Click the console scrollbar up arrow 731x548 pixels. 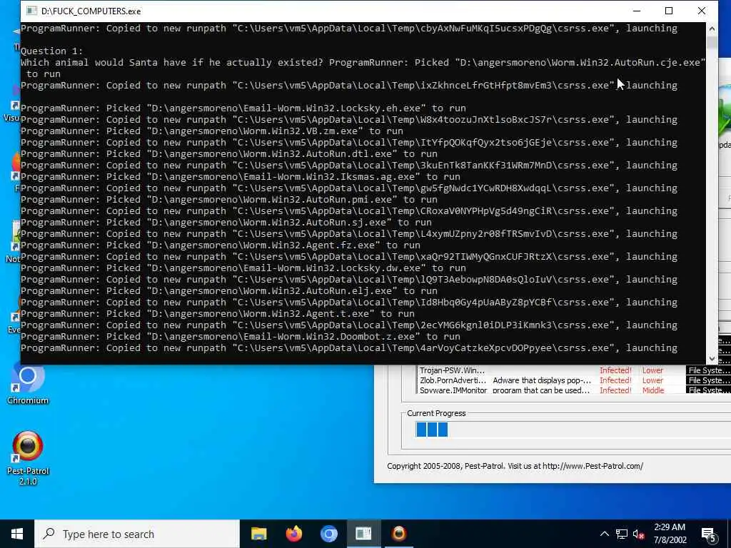[x=712, y=29]
